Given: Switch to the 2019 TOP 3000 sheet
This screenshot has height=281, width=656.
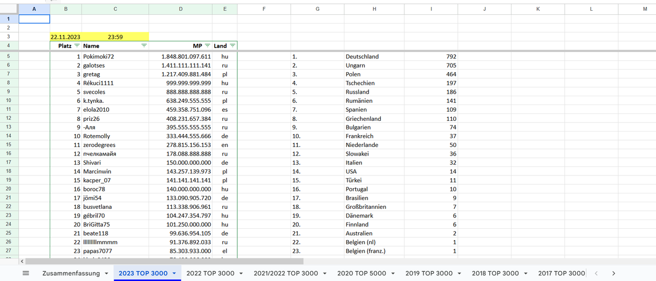Looking at the screenshot, I should pos(429,273).
